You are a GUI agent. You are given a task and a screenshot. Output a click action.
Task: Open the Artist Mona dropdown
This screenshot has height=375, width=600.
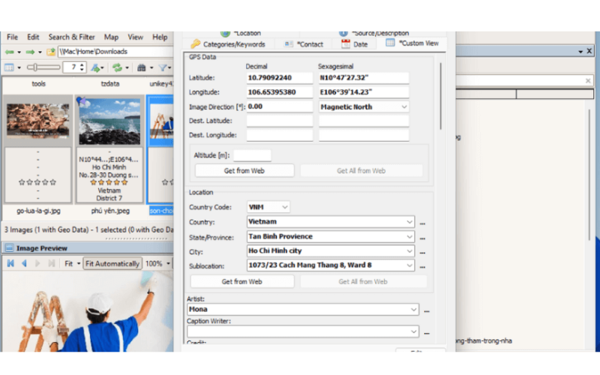pyautogui.click(x=414, y=309)
